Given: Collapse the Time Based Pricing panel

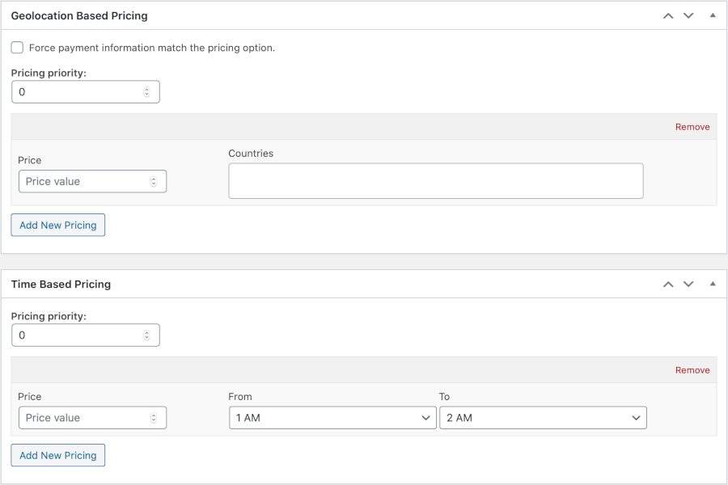Looking at the screenshot, I should point(713,284).
